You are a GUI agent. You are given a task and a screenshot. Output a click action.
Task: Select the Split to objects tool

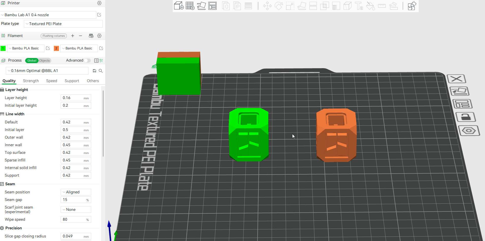pos(226,6)
